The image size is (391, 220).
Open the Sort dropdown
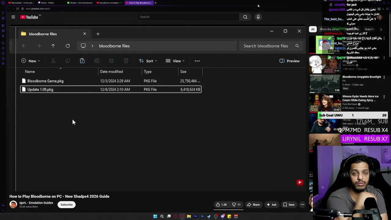(x=148, y=61)
